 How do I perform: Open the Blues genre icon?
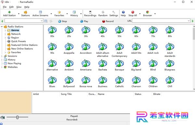pyautogui.click(x=52, y=80)
